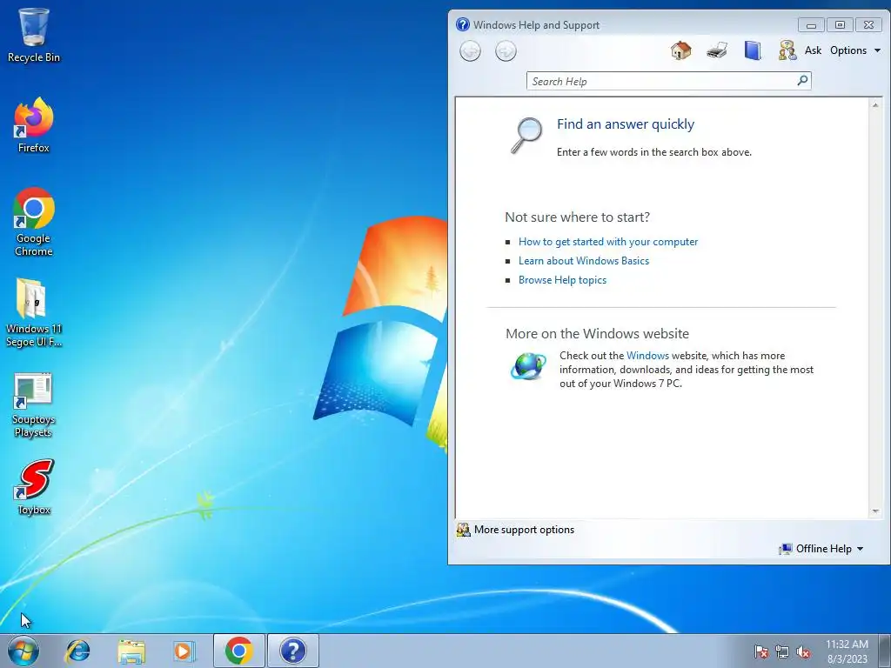
Task: Click the Forward arrow in Help window
Action: (506, 51)
